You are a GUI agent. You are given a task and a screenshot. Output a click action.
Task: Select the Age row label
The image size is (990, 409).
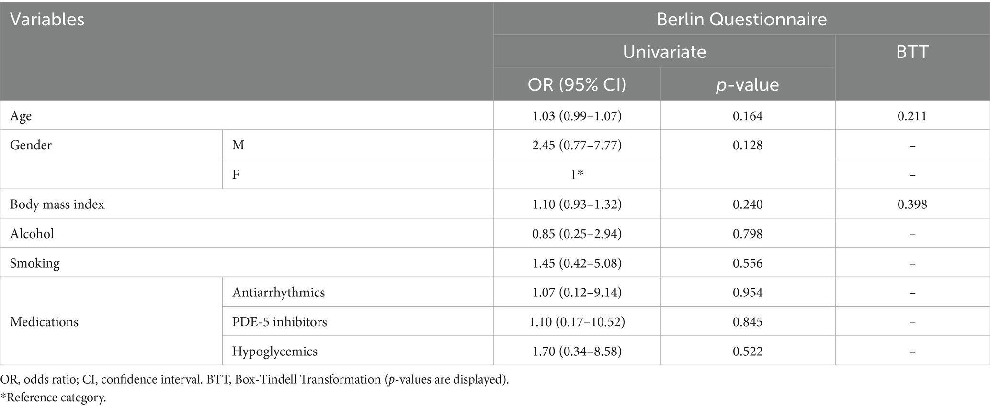click(21, 116)
